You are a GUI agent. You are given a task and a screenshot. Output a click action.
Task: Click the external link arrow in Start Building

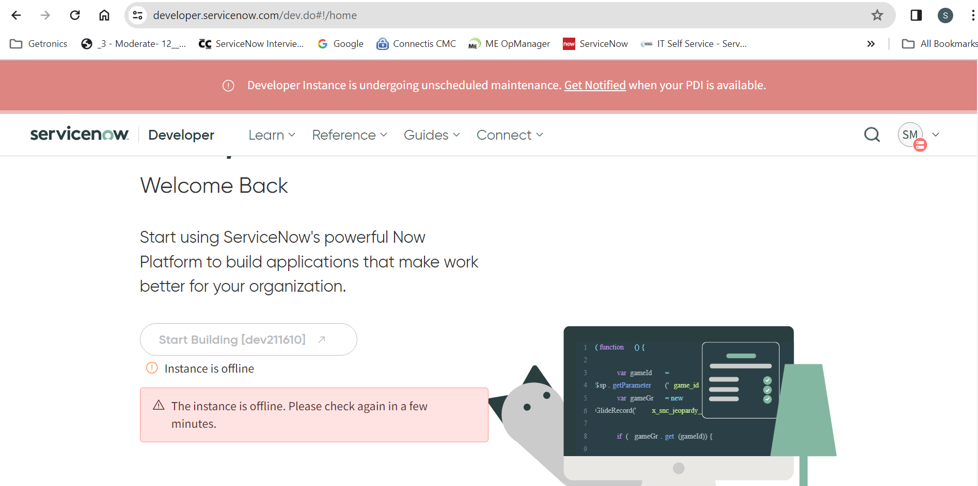click(x=322, y=339)
